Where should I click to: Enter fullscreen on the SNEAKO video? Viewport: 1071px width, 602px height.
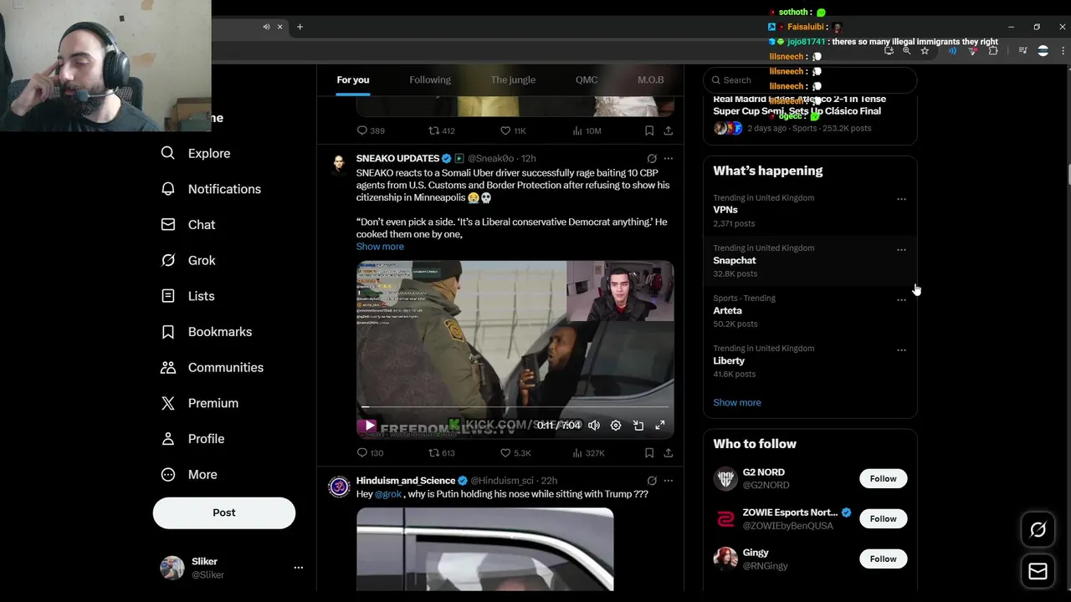pyautogui.click(x=660, y=426)
